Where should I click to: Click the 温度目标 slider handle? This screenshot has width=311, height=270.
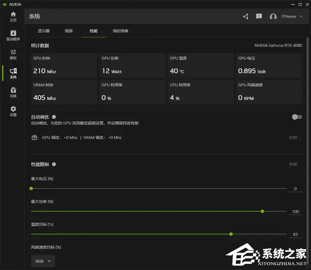coord(231,234)
